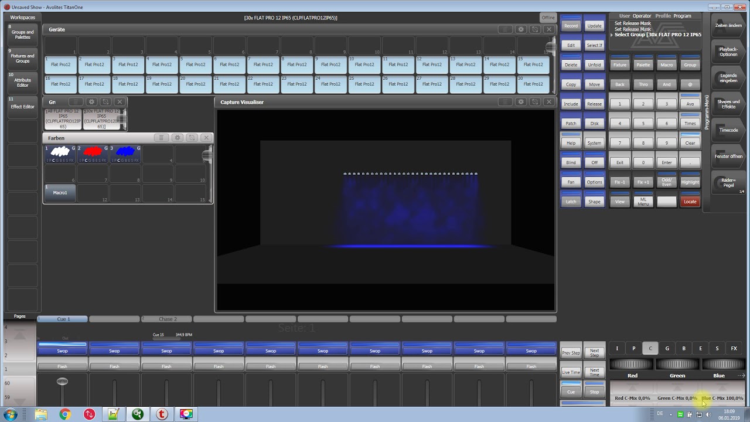Screen dimensions: 750x422
Task: Open Capture Visualiser window menu icon
Action: pos(504,102)
